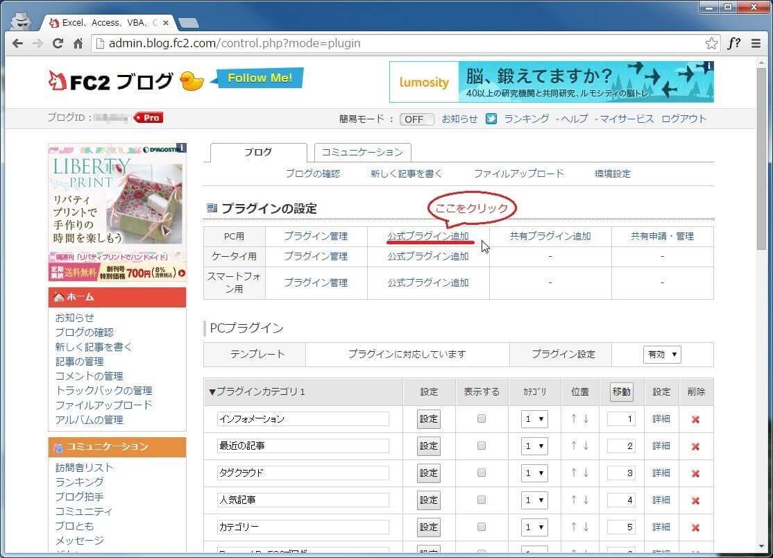Delete the インフォメーション plugin with red X
This screenshot has width=773, height=558.
(x=695, y=419)
